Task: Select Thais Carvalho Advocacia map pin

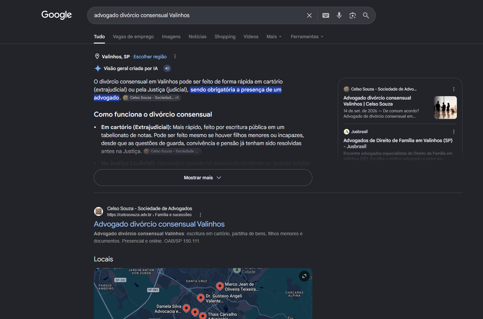Action: tap(203, 315)
